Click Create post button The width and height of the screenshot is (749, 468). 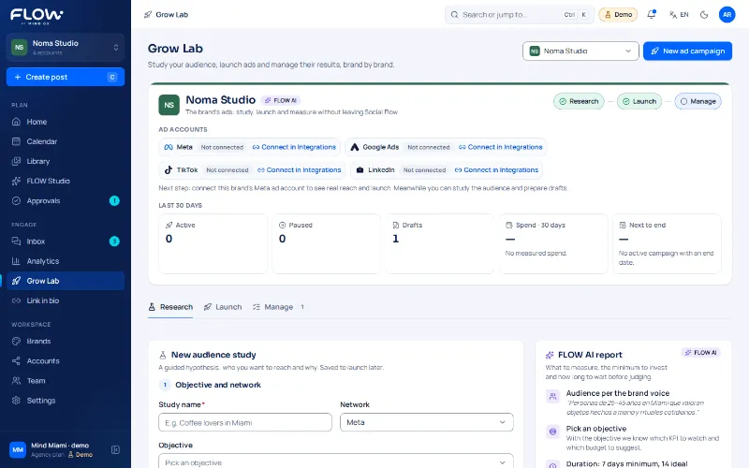66,77
